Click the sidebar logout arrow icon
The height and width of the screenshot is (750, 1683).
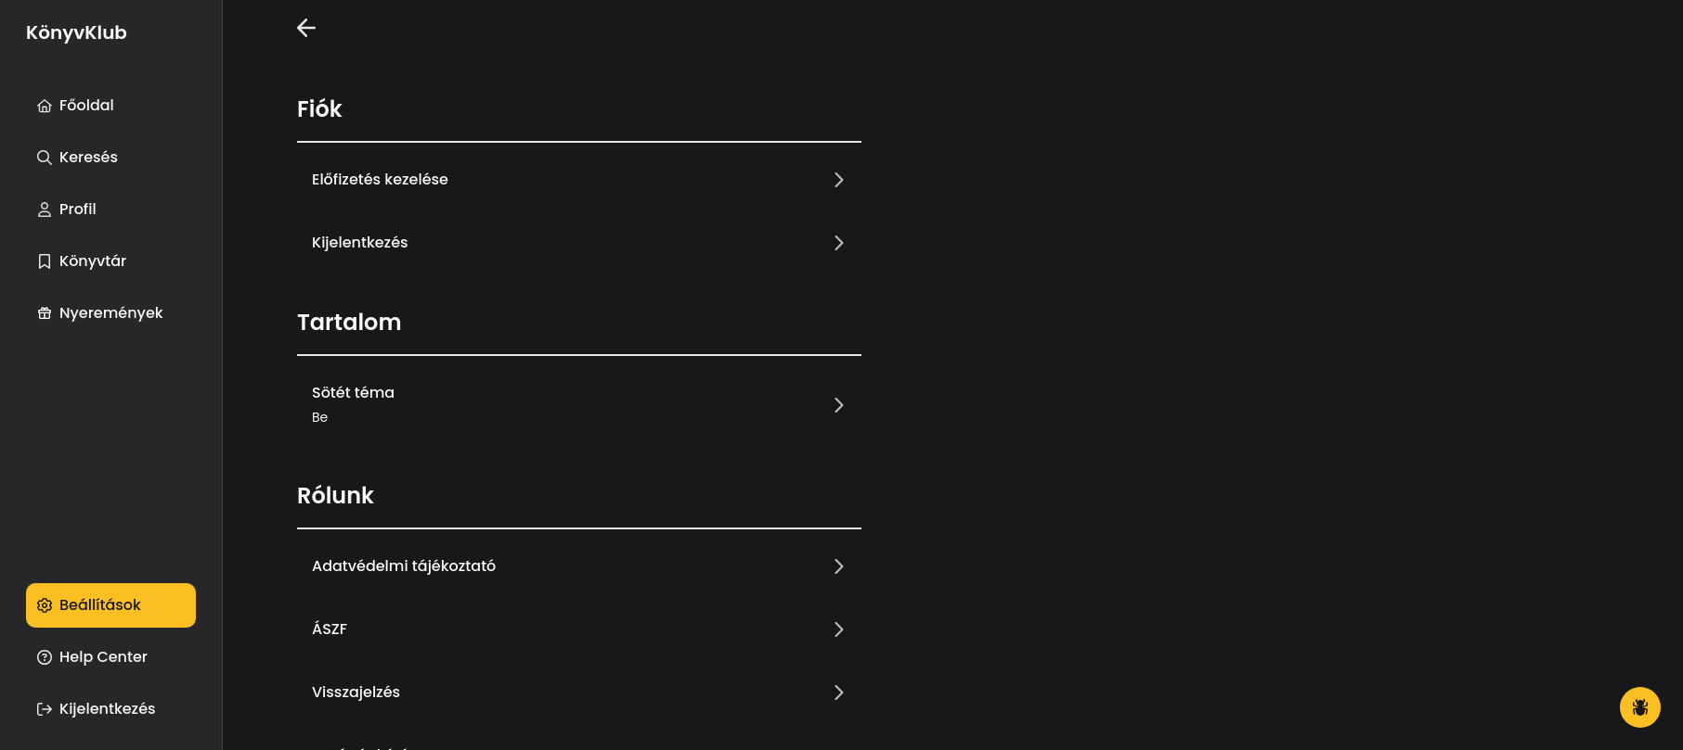[x=44, y=709]
